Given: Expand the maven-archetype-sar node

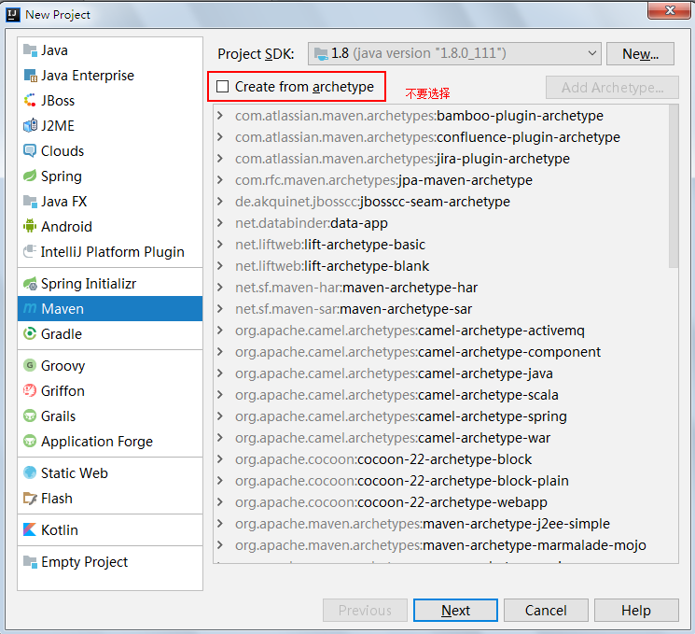Looking at the screenshot, I should click(220, 309).
